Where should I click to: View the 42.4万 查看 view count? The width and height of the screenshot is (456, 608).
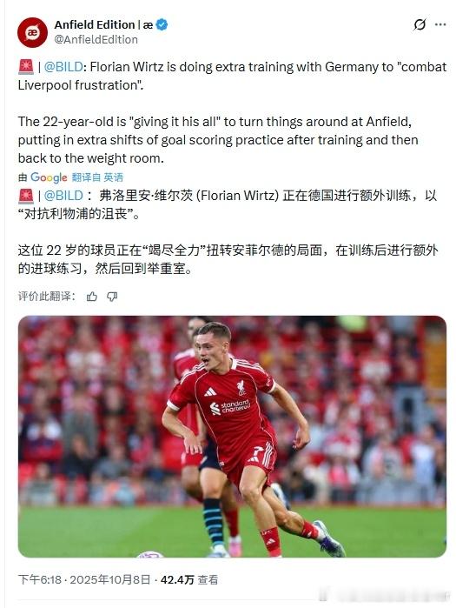tap(189, 579)
